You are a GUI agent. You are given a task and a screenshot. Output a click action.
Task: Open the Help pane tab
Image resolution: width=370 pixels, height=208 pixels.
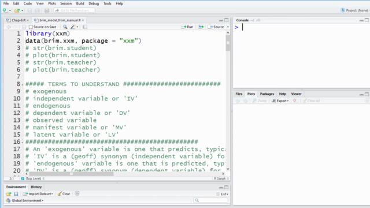point(283,94)
